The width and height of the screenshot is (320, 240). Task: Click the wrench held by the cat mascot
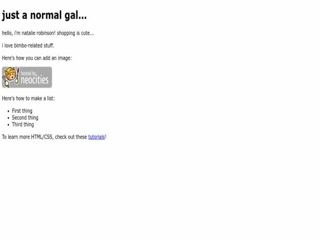point(5,82)
